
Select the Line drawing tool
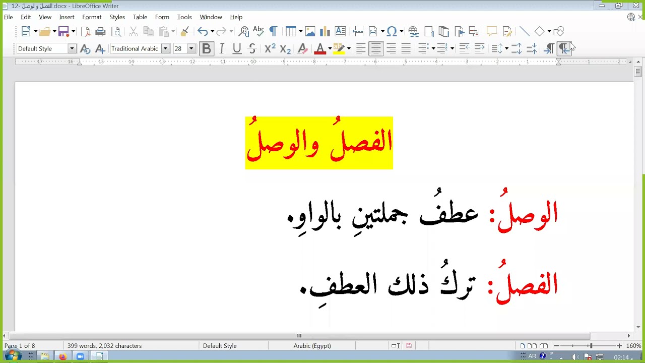tap(525, 32)
